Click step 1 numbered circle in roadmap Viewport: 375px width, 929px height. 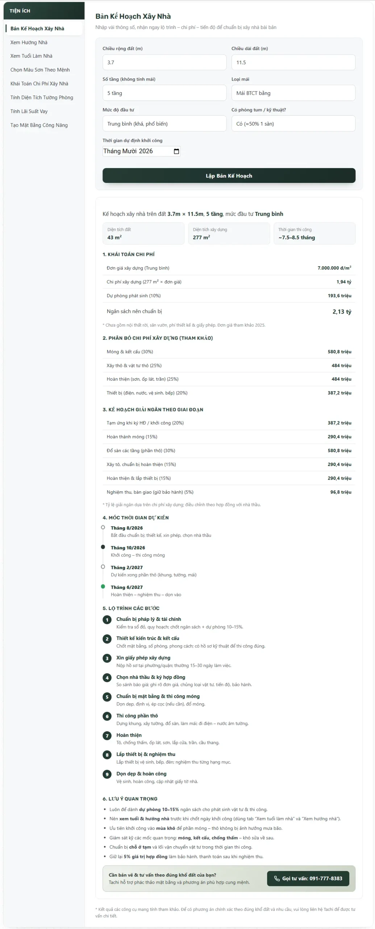pos(107,619)
